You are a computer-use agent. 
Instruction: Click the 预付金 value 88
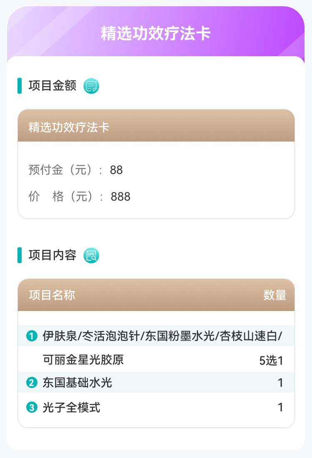[116, 170]
